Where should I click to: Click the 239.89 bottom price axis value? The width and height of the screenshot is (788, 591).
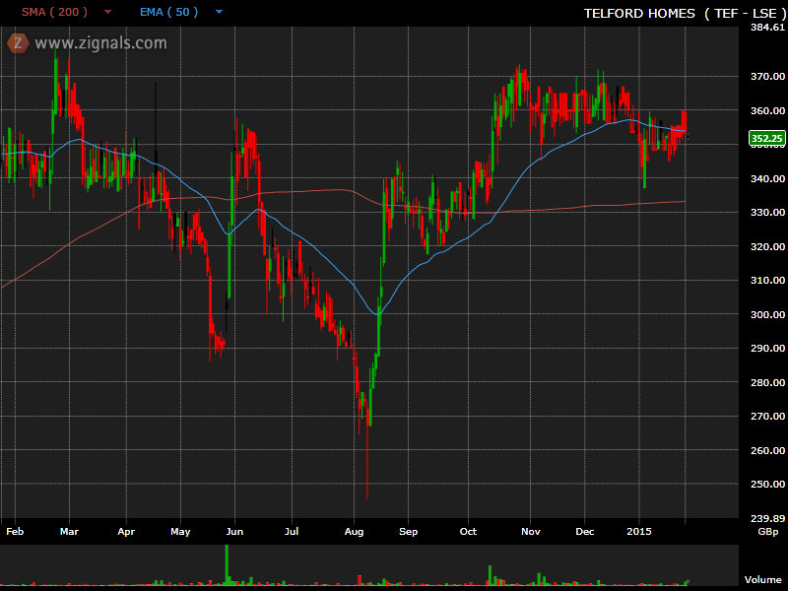765,518
